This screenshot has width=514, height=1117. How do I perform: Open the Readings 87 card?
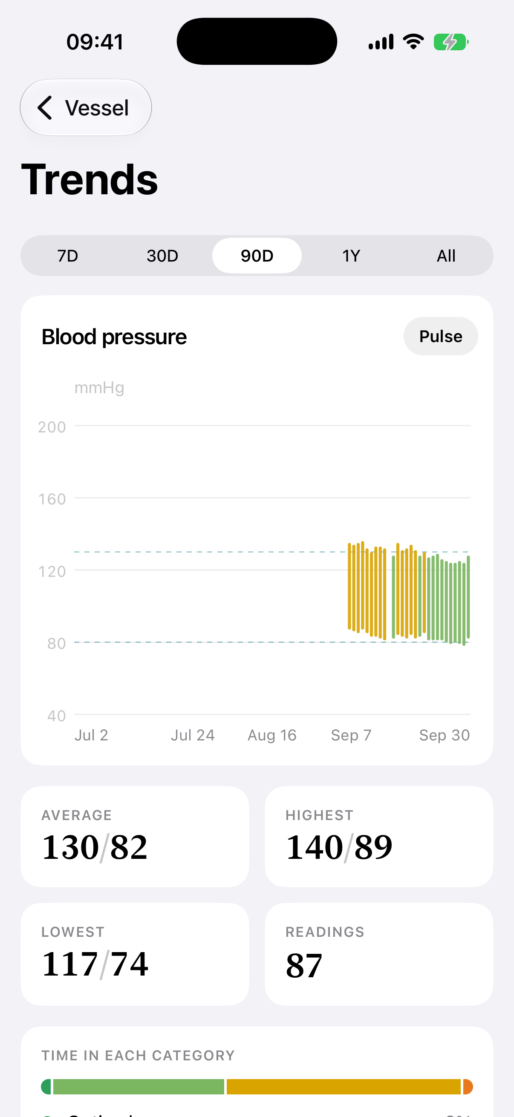(378, 954)
